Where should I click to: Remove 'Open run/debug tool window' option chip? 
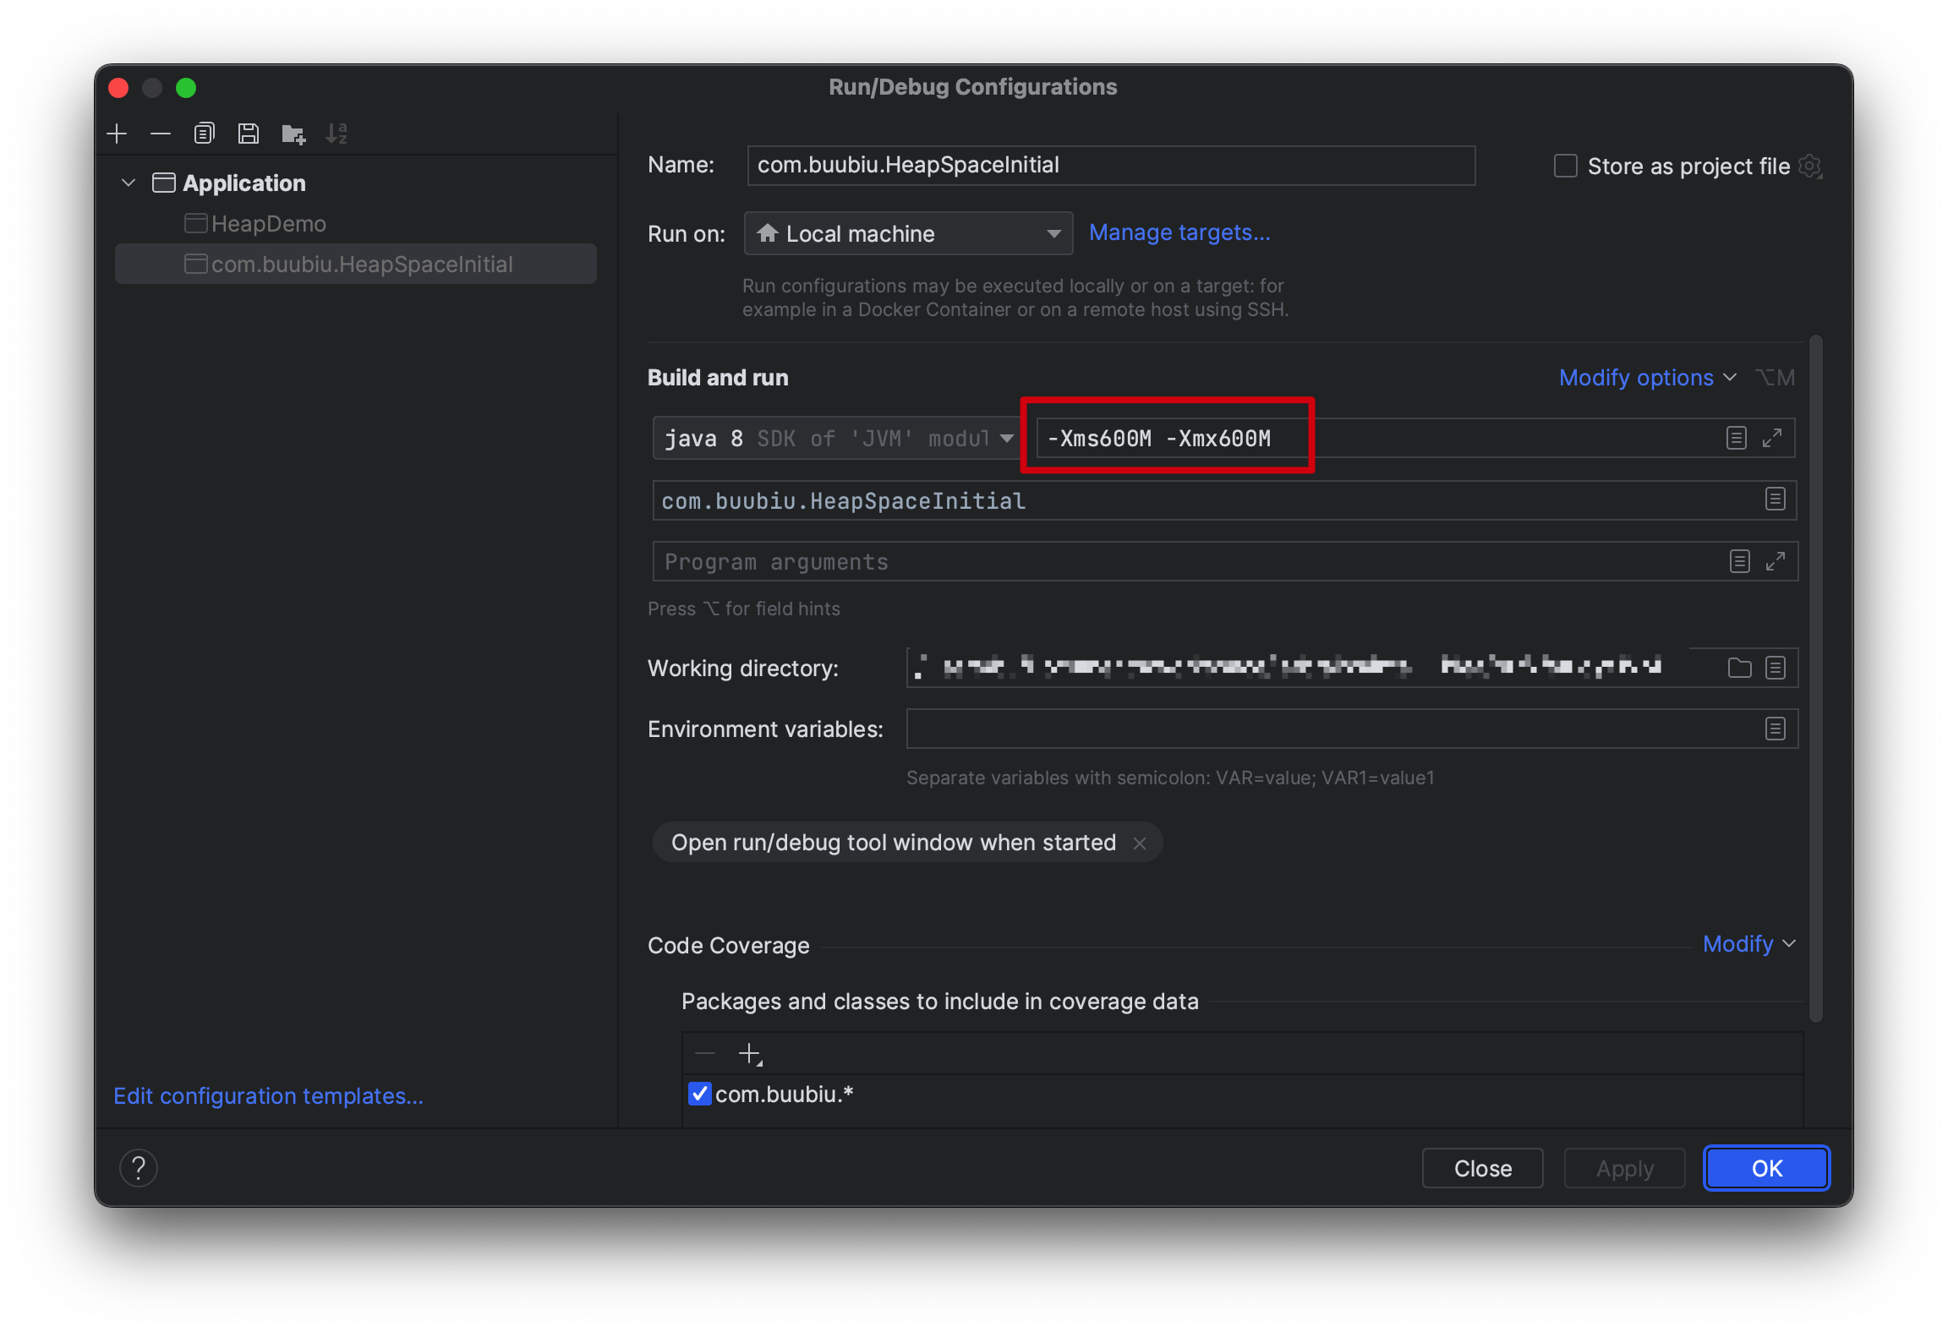1140,843
